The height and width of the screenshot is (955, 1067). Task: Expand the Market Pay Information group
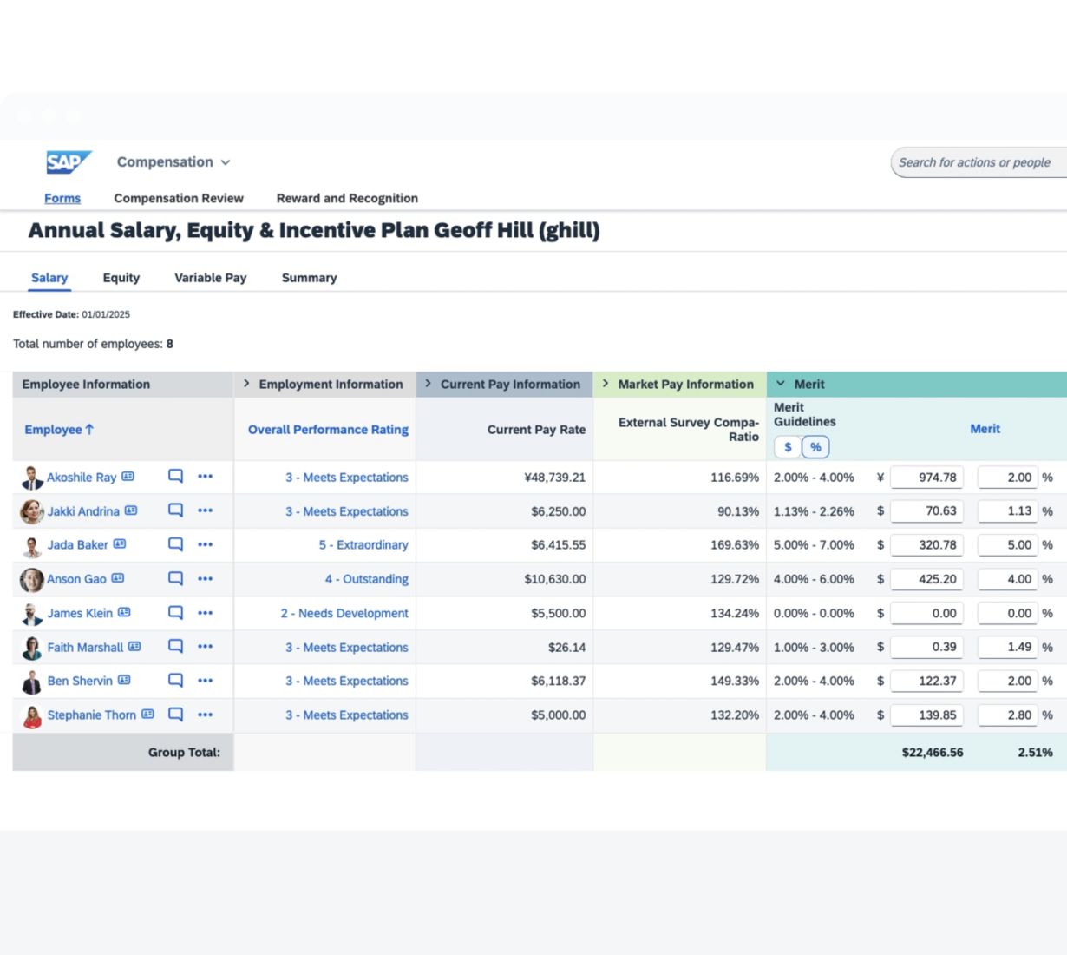[x=606, y=384]
